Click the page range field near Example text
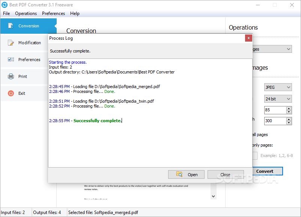This screenshot has width=301, height=217. pyautogui.click(x=255, y=156)
